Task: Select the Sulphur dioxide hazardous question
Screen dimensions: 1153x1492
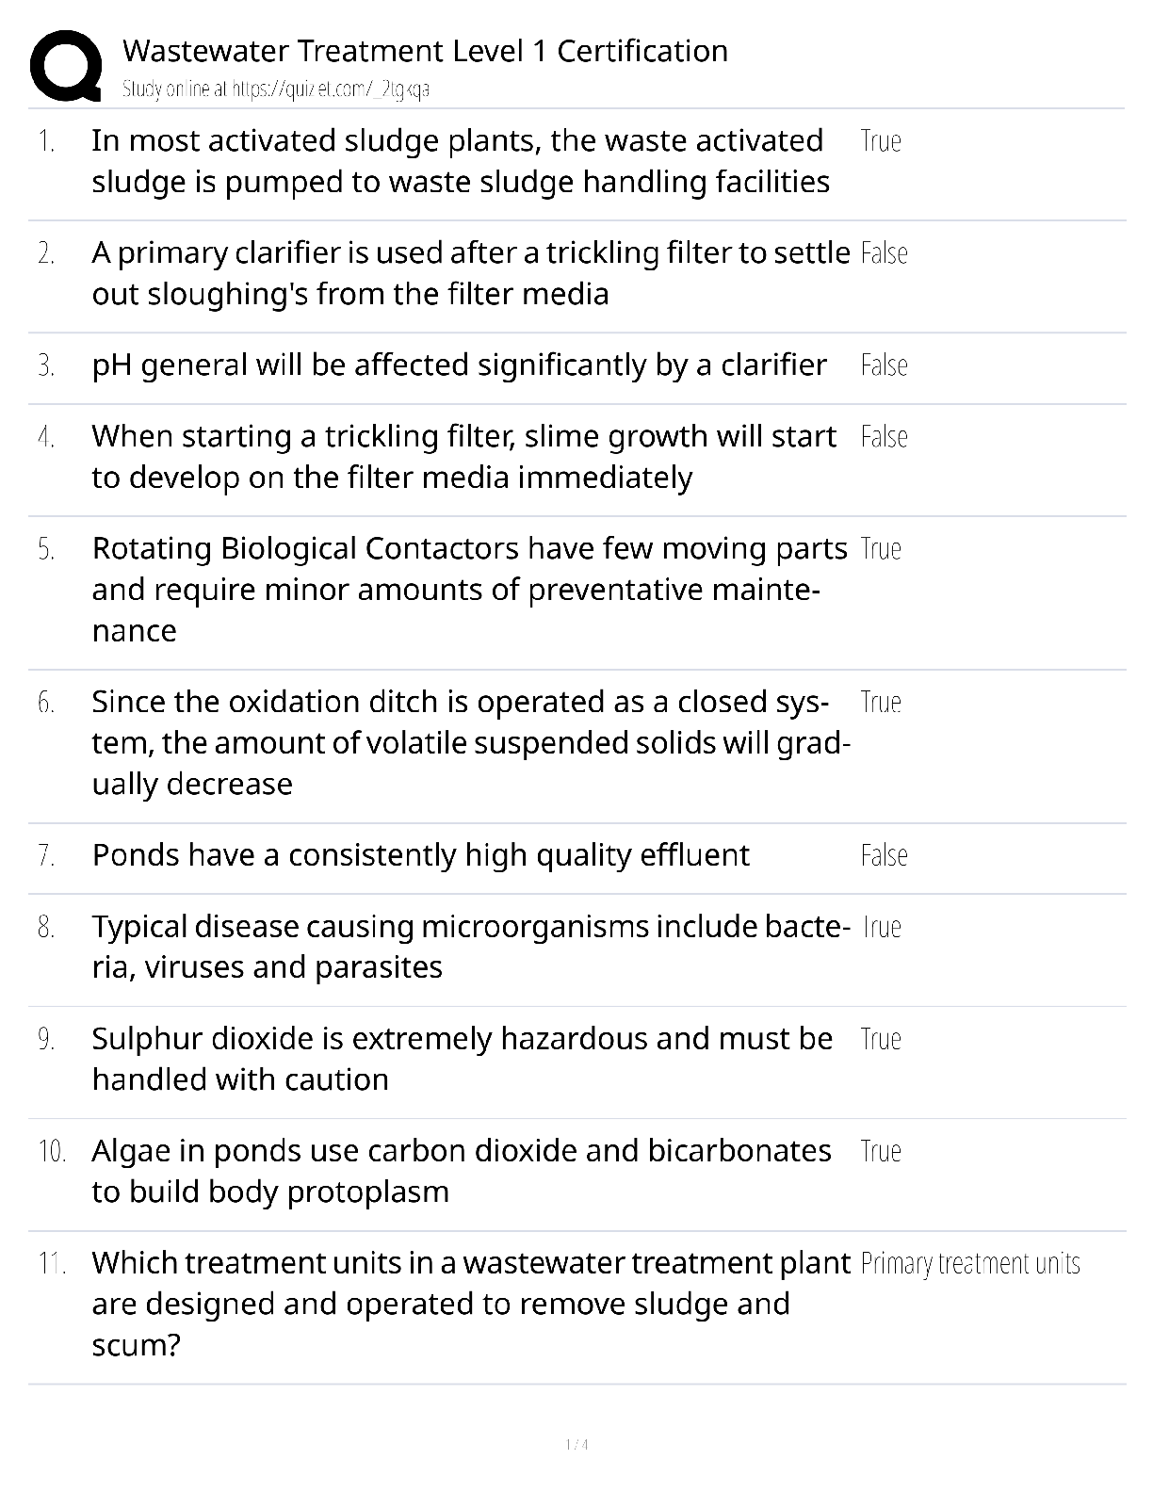Action: (x=462, y=1059)
